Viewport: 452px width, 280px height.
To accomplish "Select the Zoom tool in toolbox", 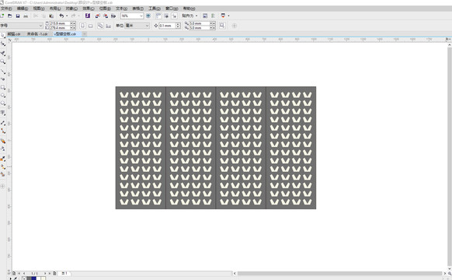I will pyautogui.click(x=3, y=61).
